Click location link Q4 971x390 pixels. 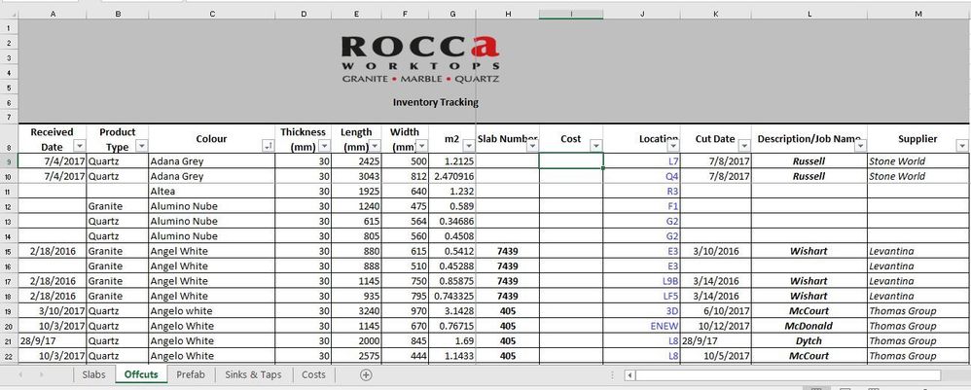(672, 176)
